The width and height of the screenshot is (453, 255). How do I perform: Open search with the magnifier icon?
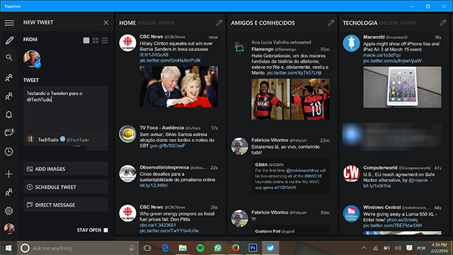point(9,58)
